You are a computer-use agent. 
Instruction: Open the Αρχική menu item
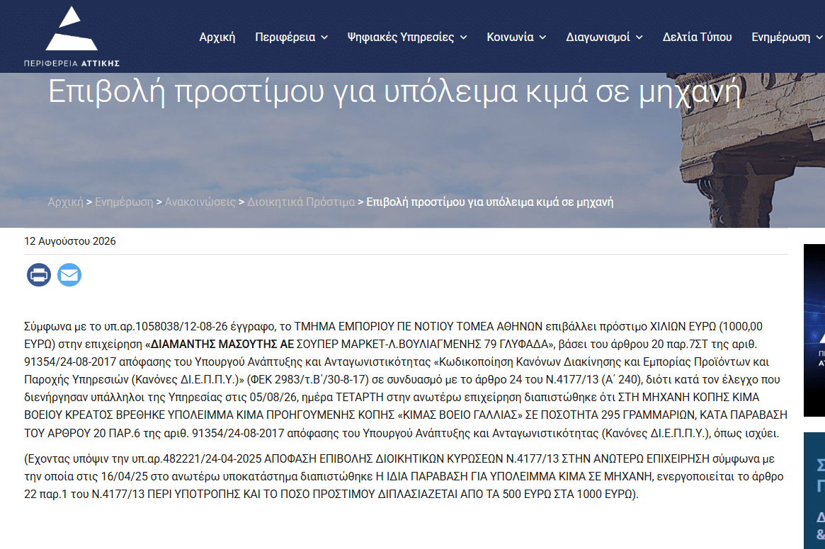[x=217, y=37]
